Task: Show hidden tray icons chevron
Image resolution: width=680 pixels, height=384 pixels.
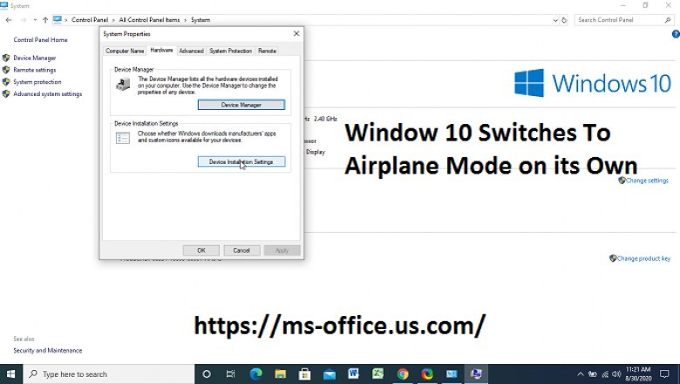Action: point(581,374)
